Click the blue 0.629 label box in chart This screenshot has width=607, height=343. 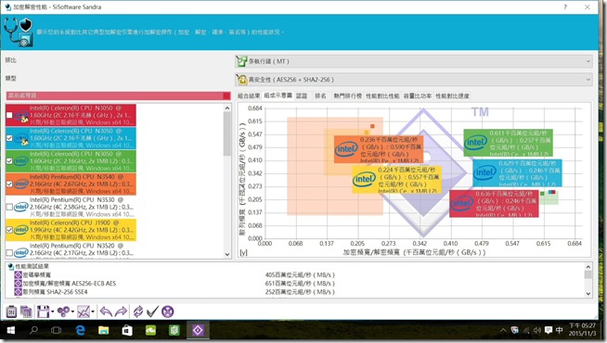tap(517, 172)
